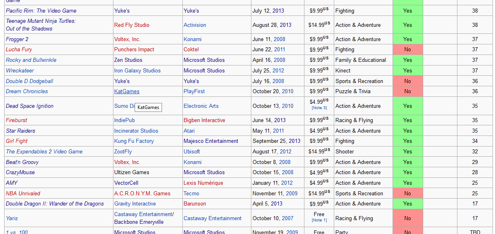Open the PlayFirst publisher link
This screenshot has width=495, height=234.
(x=194, y=91)
